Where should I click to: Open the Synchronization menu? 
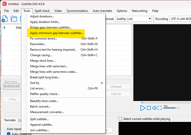point(77,11)
